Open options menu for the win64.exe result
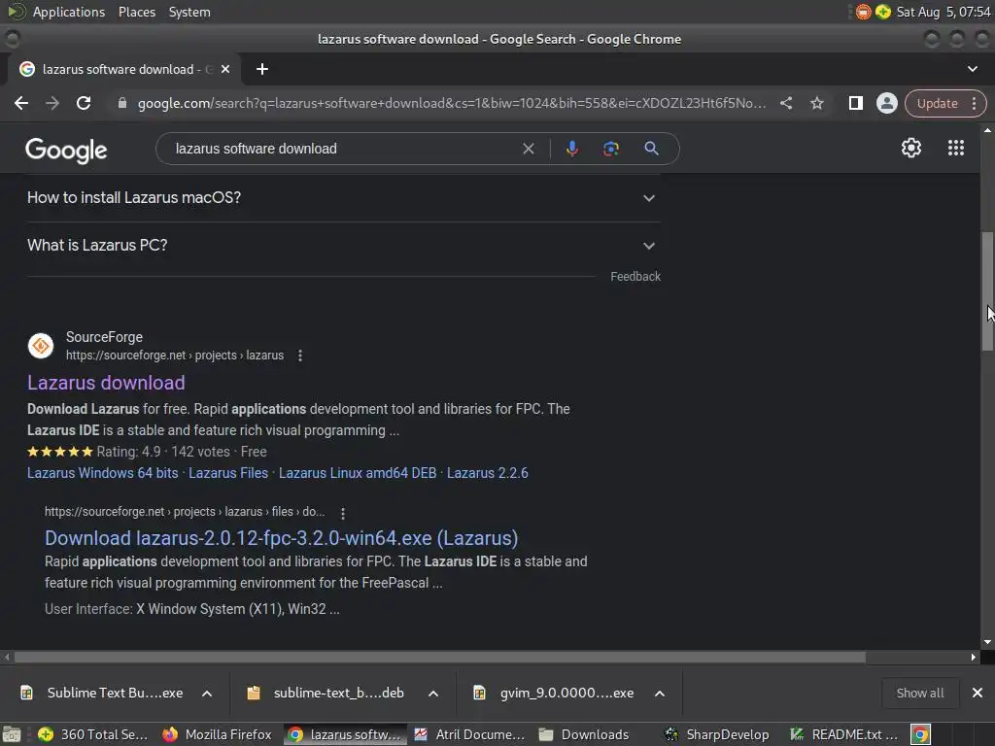The image size is (995, 746). point(343,513)
